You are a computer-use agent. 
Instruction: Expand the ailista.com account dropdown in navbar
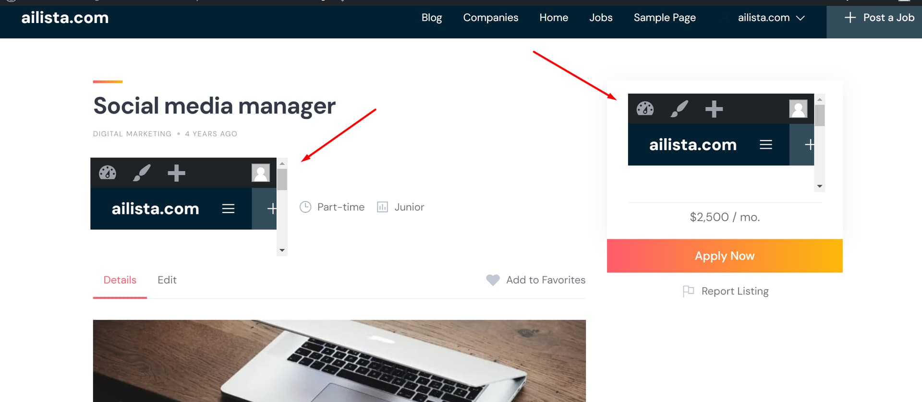[x=771, y=18]
